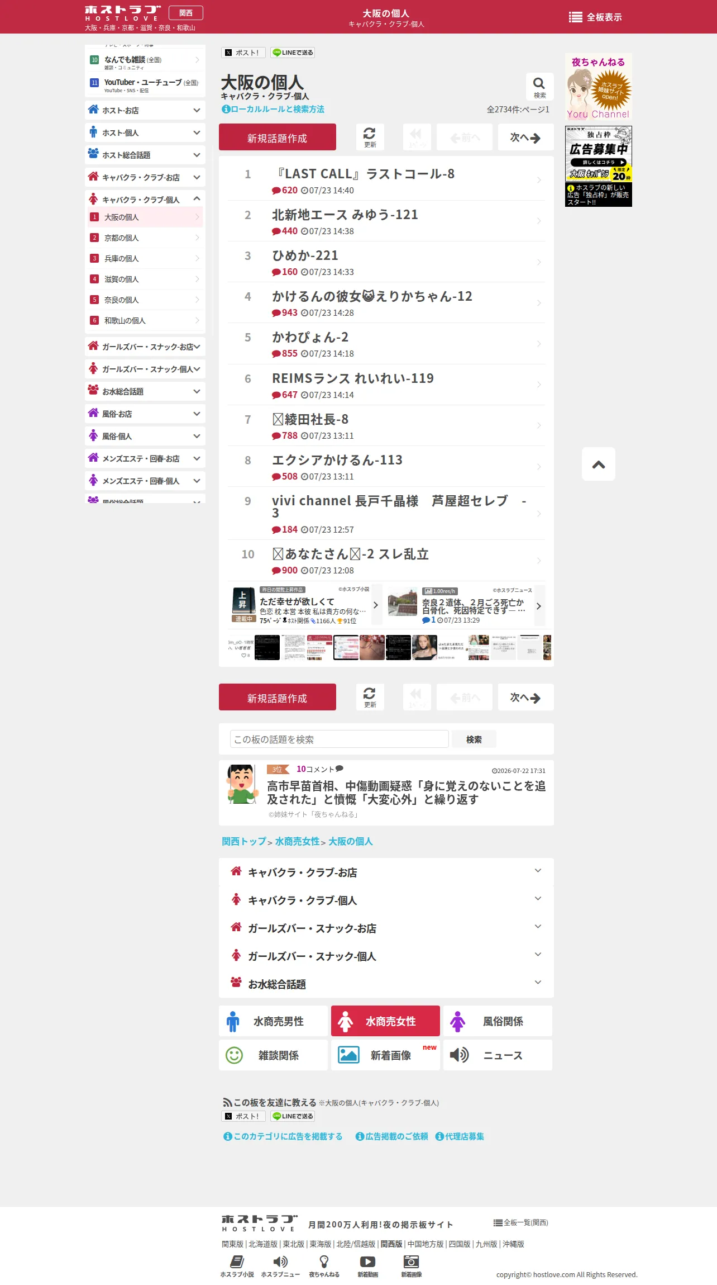This screenshot has height=1285, width=717.
Task: Open the 全板表示 list icon in the header
Action: point(575,17)
